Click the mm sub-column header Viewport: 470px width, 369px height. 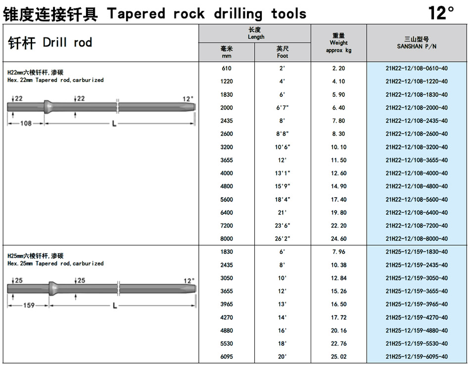coord(227,52)
